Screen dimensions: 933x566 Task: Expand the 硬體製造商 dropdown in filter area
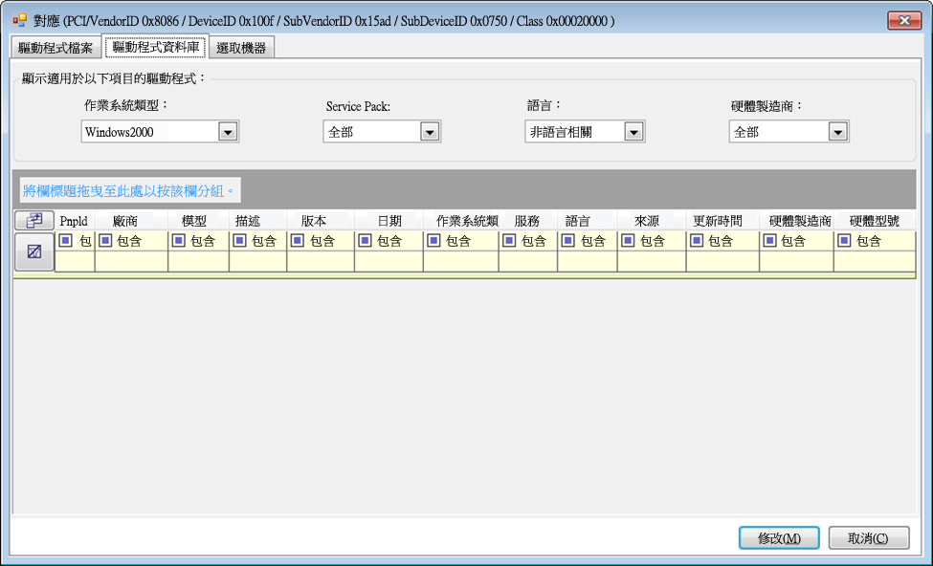tap(838, 132)
